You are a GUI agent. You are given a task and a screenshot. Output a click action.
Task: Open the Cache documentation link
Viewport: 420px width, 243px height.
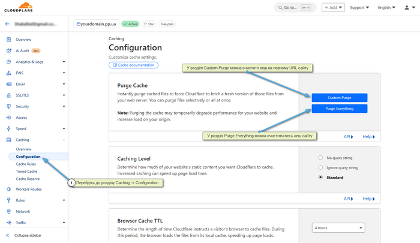(133, 65)
